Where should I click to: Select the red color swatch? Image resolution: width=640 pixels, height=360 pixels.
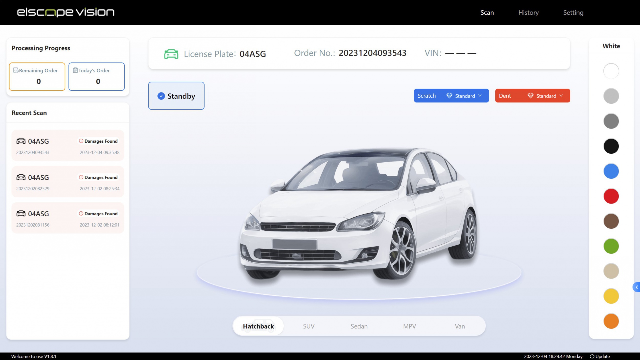click(x=611, y=196)
